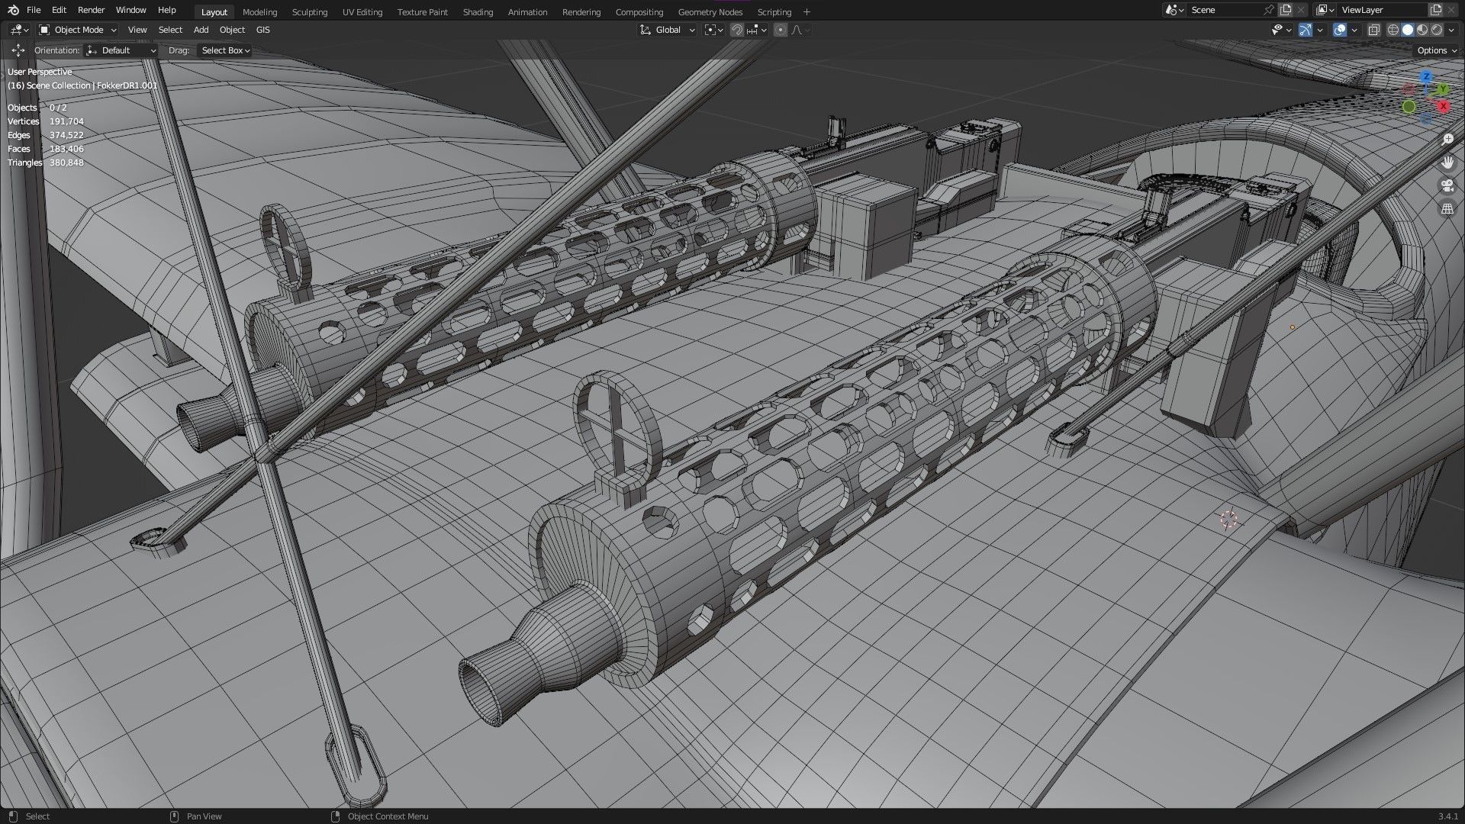This screenshot has width=1465, height=824.
Task: Open the Render menu
Action: tap(91, 10)
